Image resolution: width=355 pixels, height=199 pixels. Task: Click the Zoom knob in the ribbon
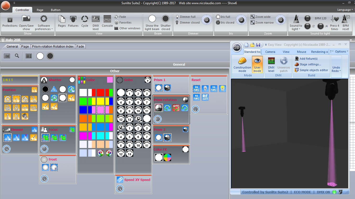tap(280, 20)
